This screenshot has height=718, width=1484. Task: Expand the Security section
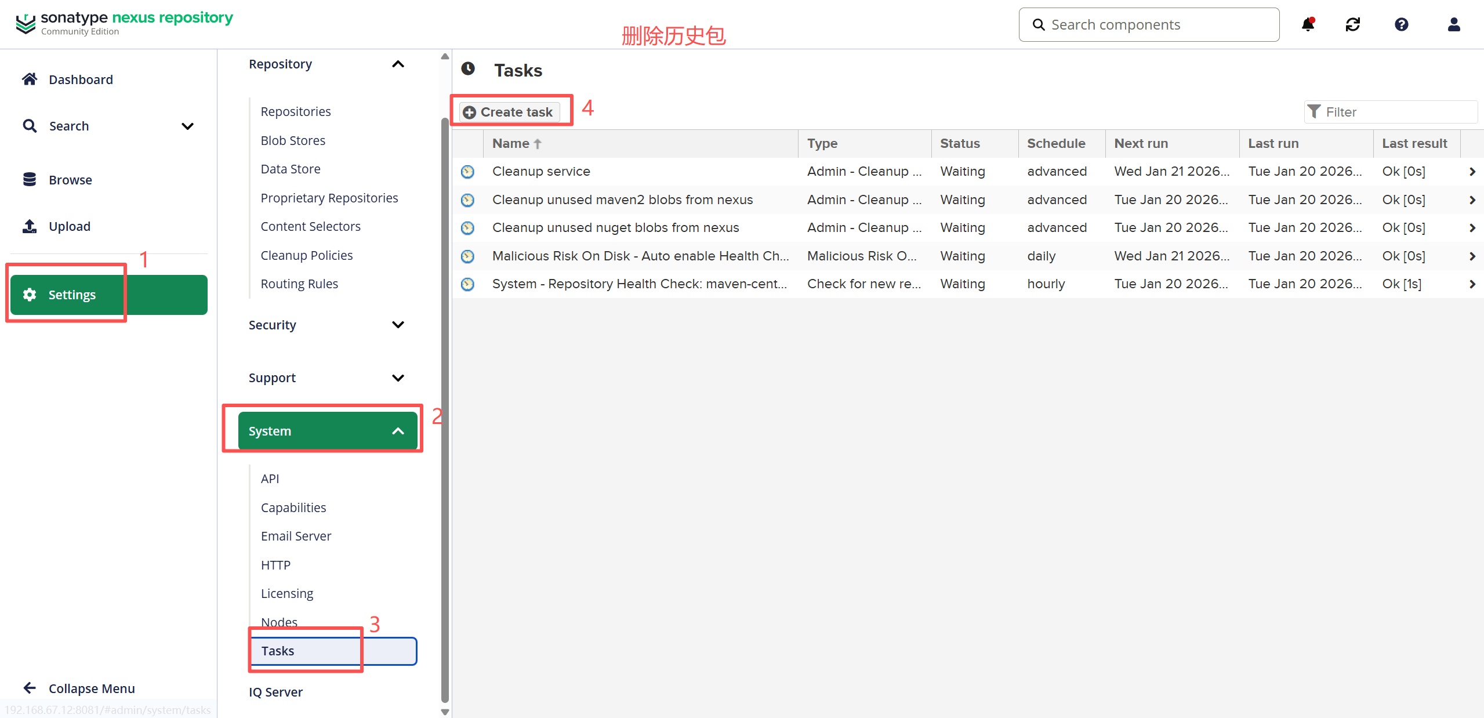point(398,325)
